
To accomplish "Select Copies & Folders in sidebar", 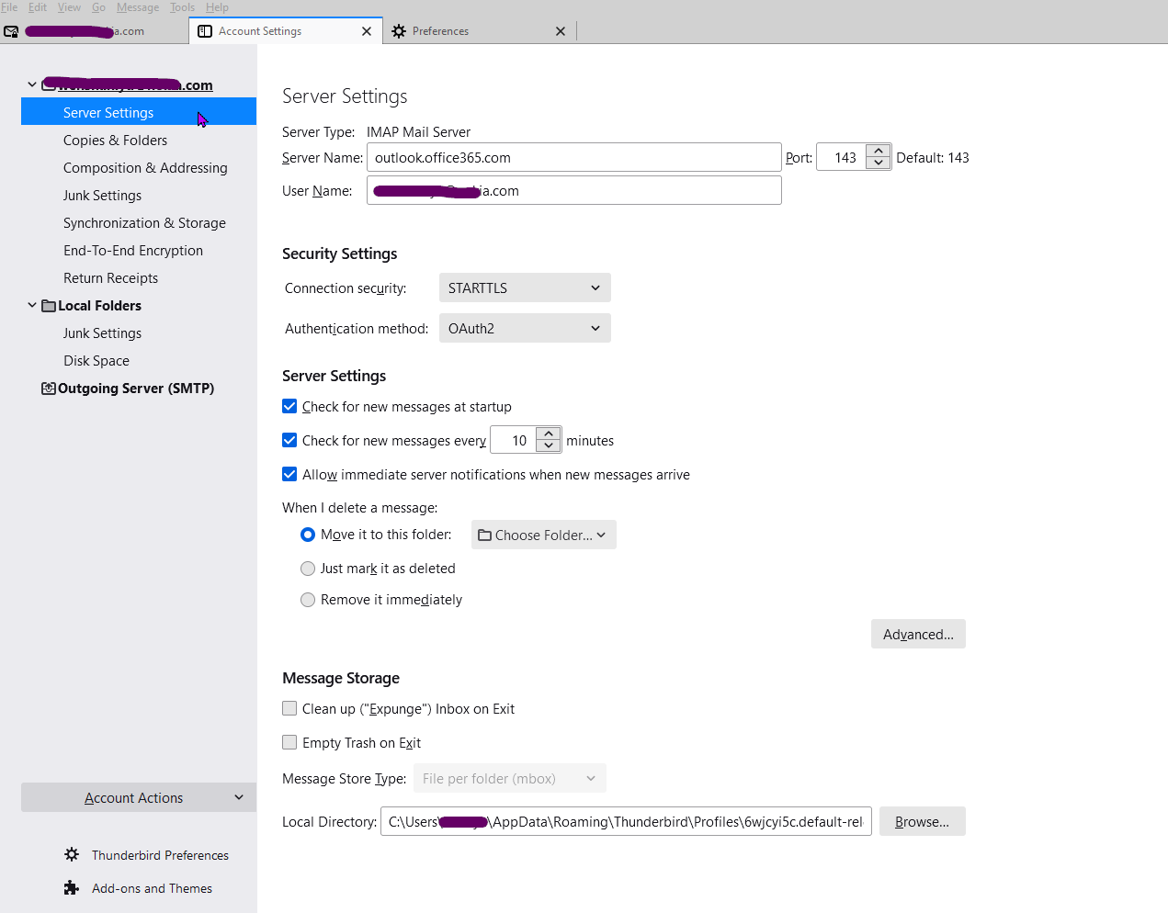I will coord(139,140).
